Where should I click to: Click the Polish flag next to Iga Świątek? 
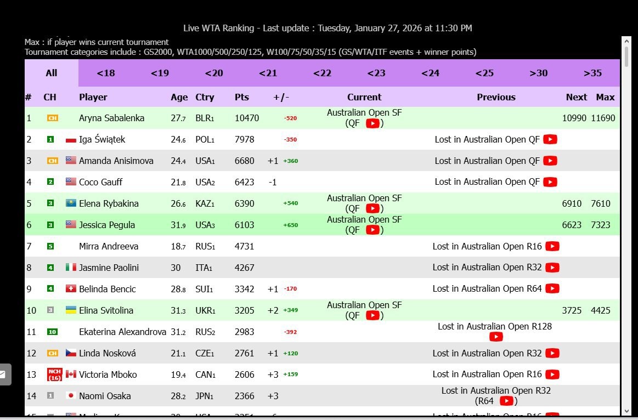71,140
